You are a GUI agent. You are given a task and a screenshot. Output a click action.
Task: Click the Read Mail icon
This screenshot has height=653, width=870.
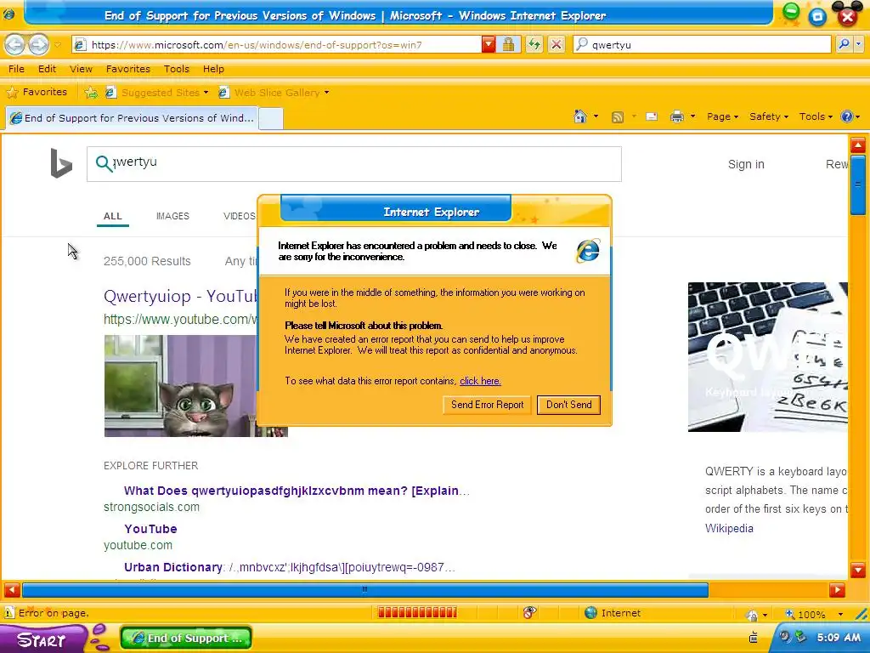tap(652, 116)
